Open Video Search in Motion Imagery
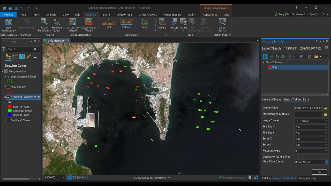The width and height of the screenshot is (331, 186). tap(222, 25)
